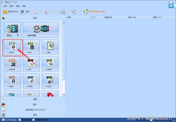
Task: Open the 语言 language menu
Action: (x=18, y=6)
